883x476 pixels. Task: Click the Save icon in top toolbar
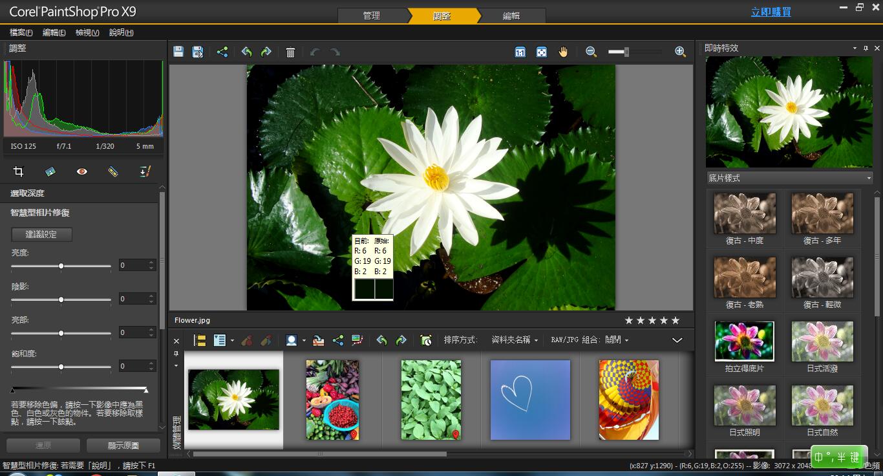pyautogui.click(x=178, y=52)
